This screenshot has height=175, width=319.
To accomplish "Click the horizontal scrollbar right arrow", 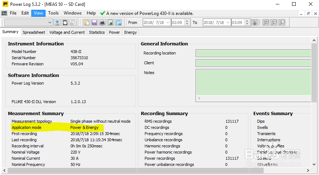I will (308, 170).
